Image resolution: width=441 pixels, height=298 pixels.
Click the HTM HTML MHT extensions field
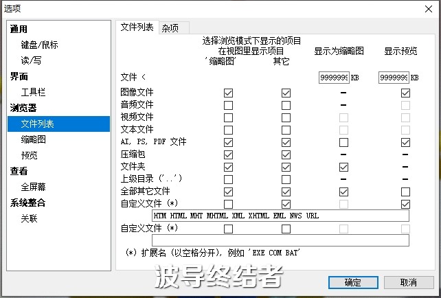(281, 216)
